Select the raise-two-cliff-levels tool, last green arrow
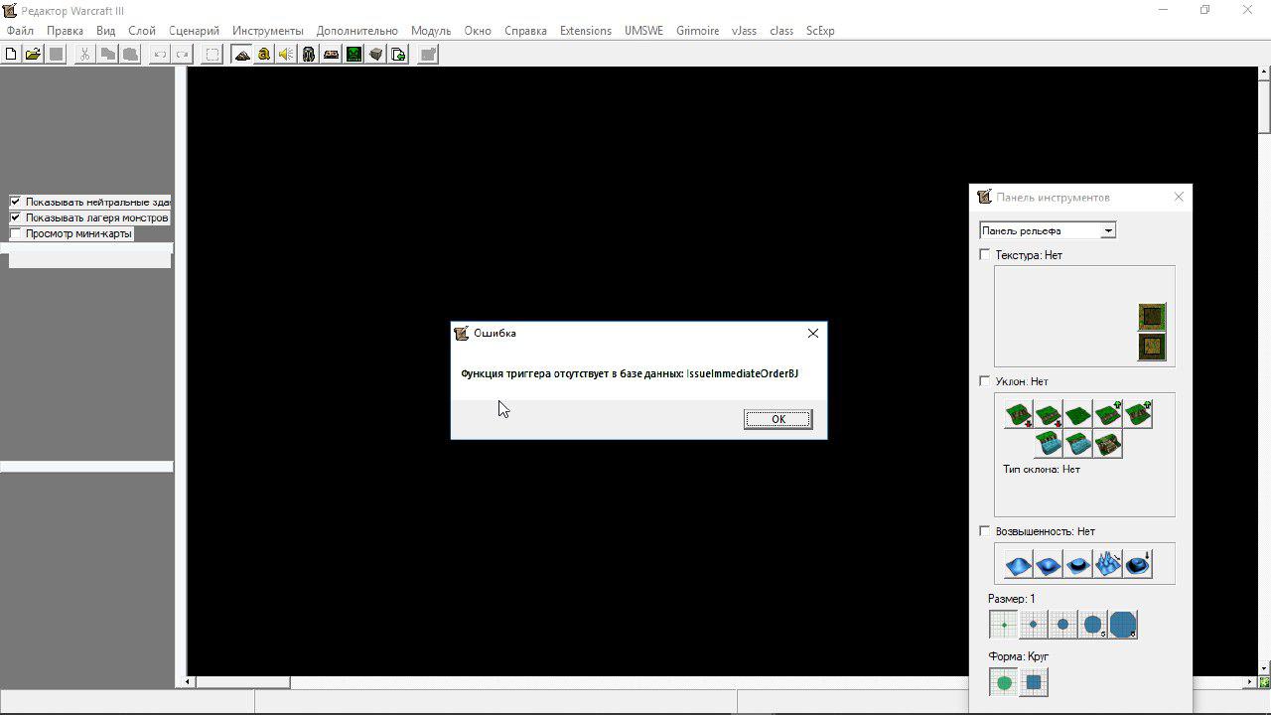This screenshot has height=715, width=1271. 1138,414
